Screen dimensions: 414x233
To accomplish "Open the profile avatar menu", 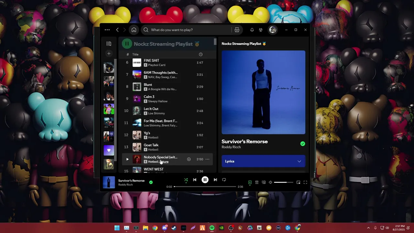I will tap(273, 30).
